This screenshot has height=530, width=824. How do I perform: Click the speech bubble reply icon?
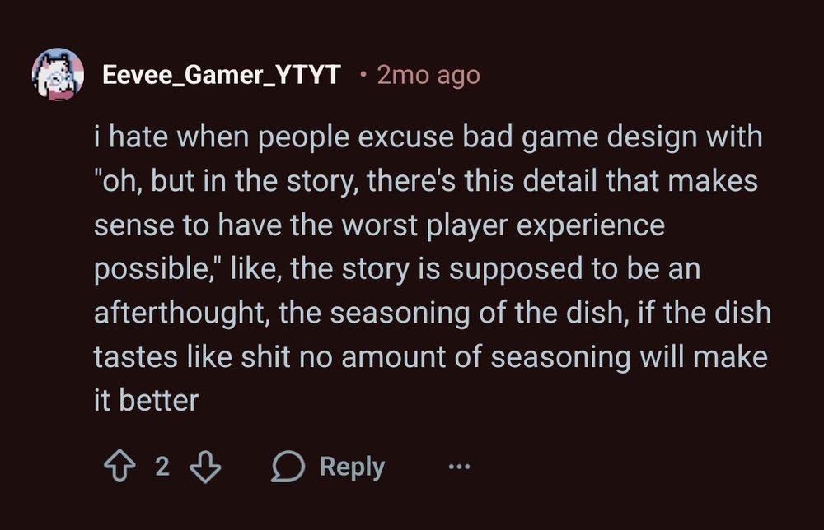[x=288, y=467]
